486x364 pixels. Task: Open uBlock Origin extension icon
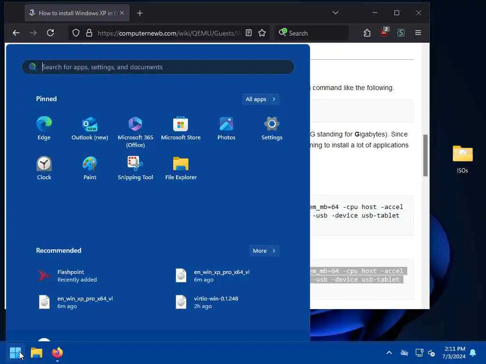click(x=384, y=32)
